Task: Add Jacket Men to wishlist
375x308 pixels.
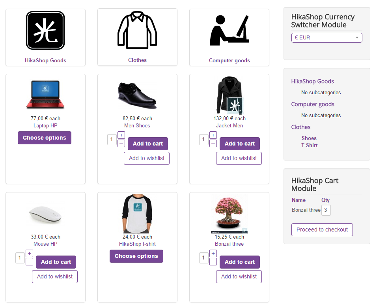Action: click(x=239, y=158)
